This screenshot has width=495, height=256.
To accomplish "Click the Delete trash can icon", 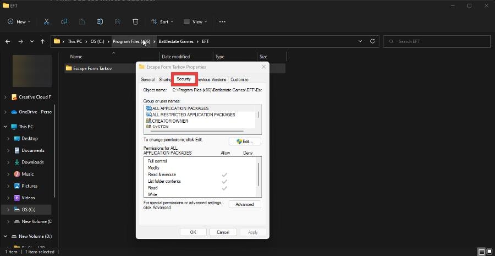I will click(x=135, y=21).
